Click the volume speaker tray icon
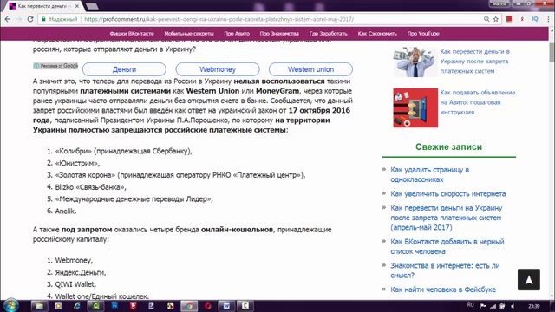The image size is (555, 312). pyautogui.click(x=513, y=306)
